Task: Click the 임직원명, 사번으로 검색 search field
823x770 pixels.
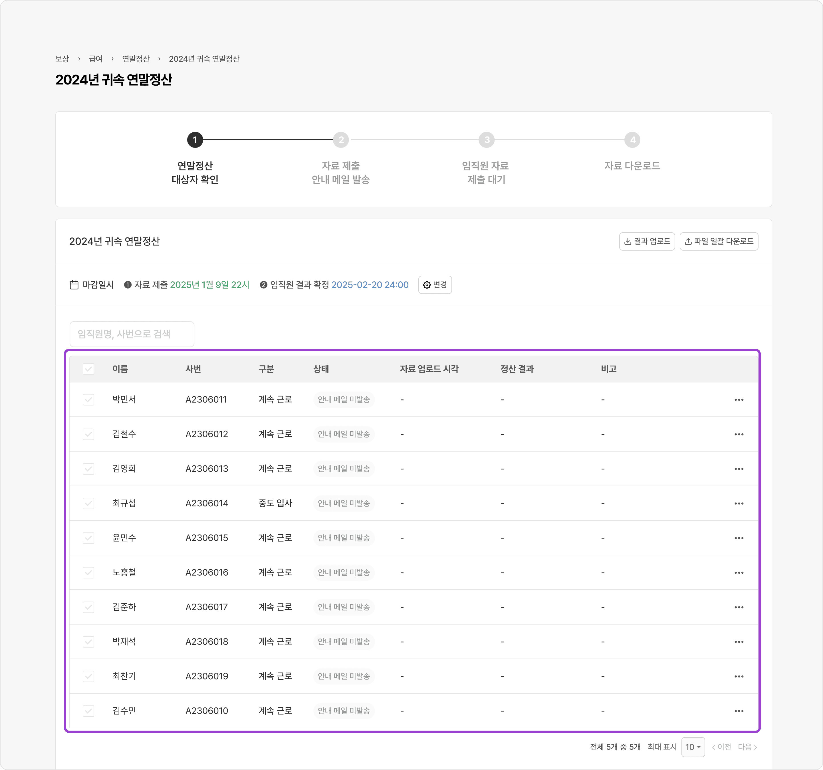Action: [x=132, y=334]
